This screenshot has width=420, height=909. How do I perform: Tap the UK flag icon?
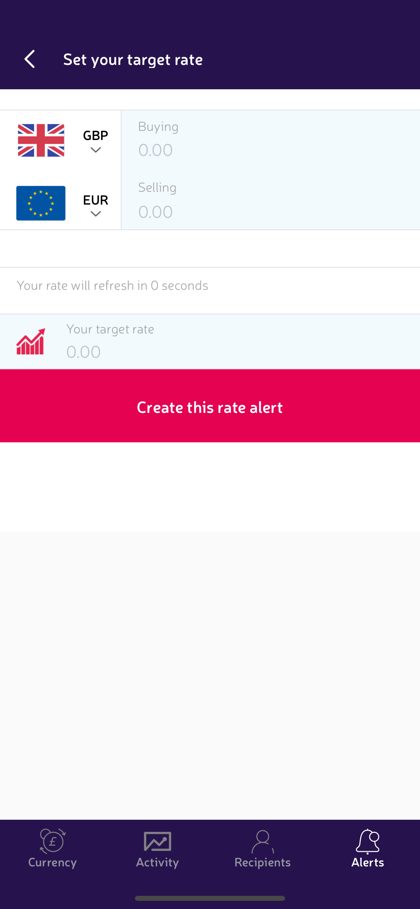41,140
